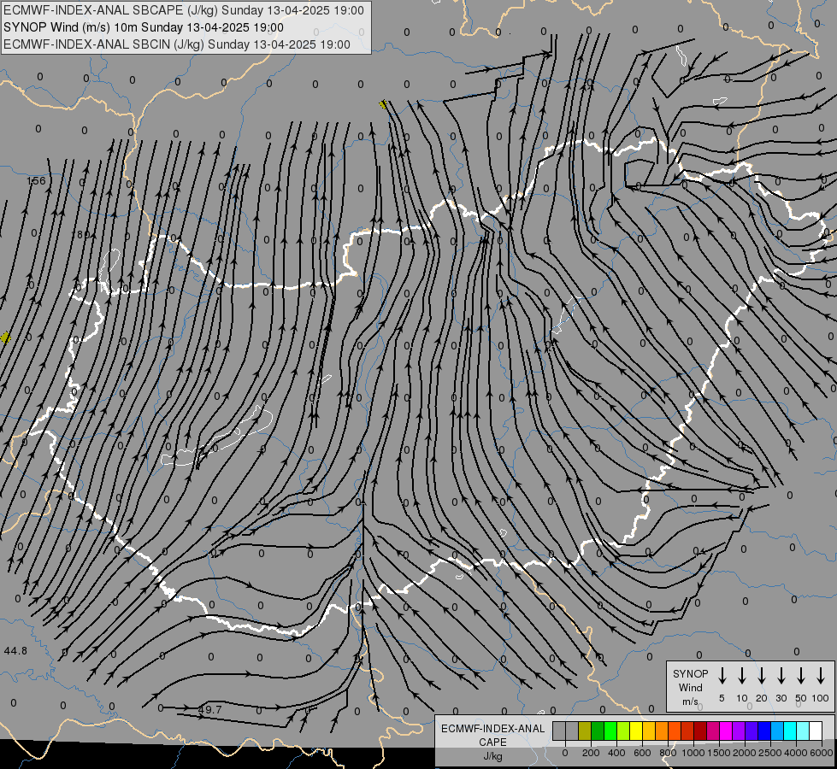This screenshot has width=837, height=769.
Task: Select the bright green CAPE swatch
Action: click(x=610, y=731)
